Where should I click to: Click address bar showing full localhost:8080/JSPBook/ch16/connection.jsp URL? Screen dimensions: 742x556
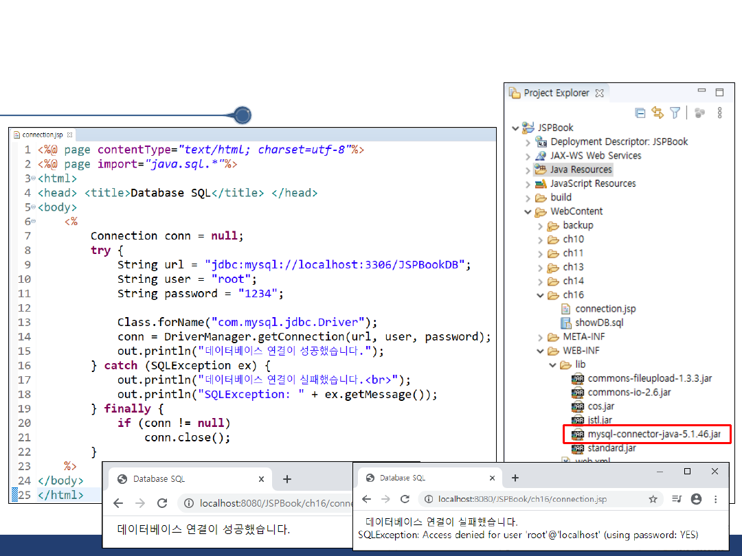pyautogui.click(x=522, y=500)
